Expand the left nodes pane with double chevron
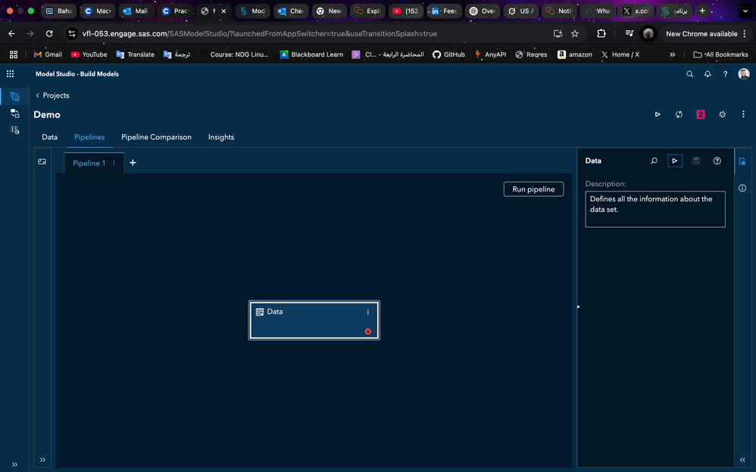This screenshot has height=472, width=756. coord(42,459)
